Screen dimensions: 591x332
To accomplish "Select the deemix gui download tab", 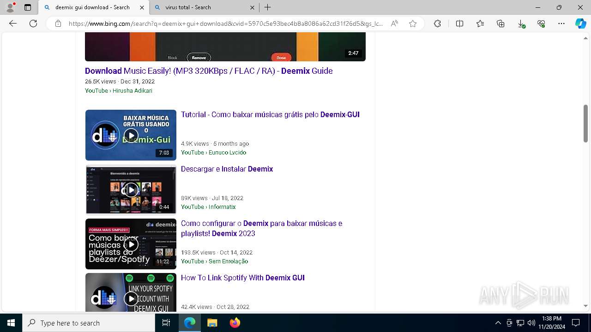I will pos(94,7).
